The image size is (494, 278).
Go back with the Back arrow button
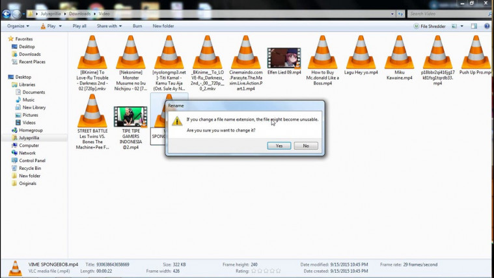[7, 14]
